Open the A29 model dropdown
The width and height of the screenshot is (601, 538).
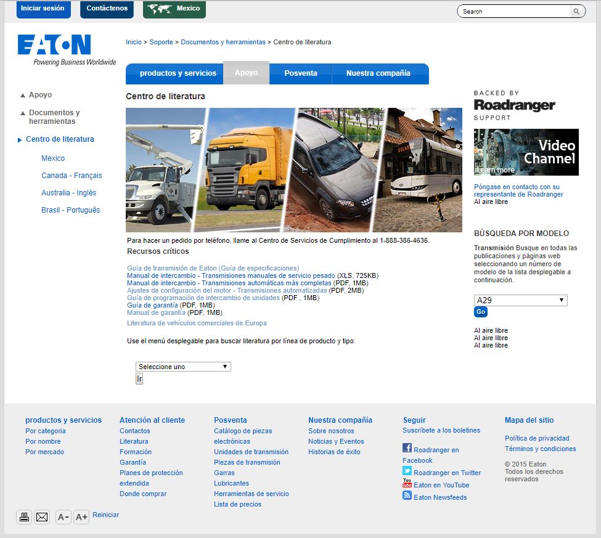(520, 300)
